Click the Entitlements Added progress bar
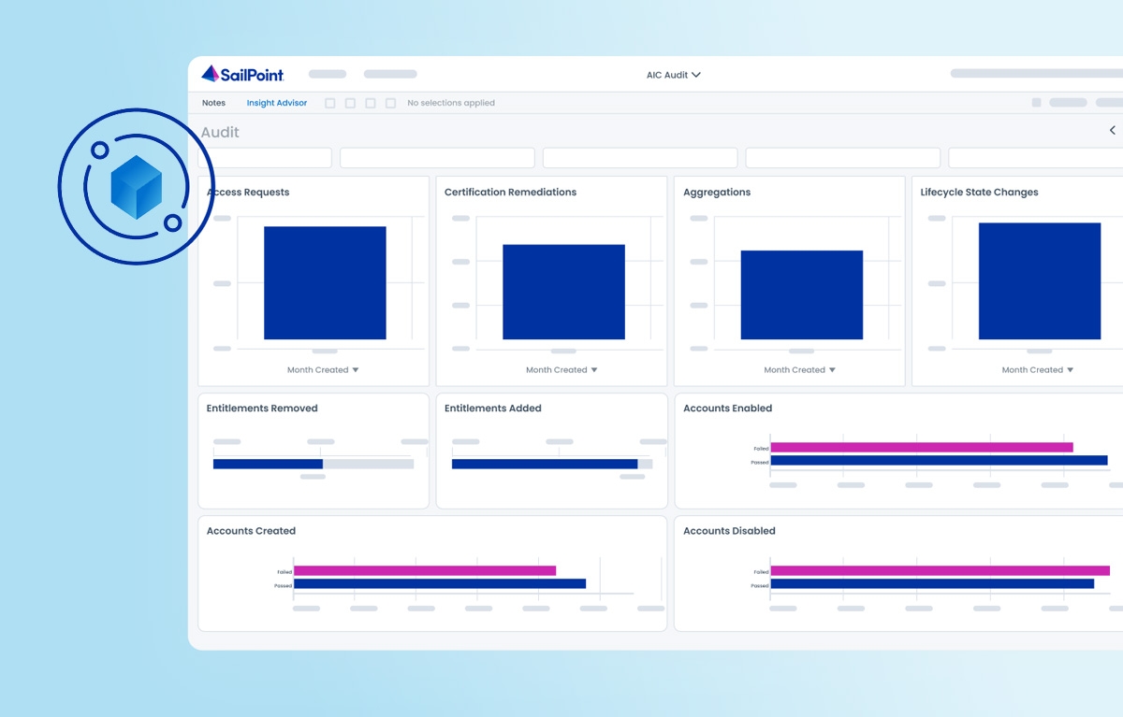Image resolution: width=1123 pixels, height=717 pixels. coord(552,464)
